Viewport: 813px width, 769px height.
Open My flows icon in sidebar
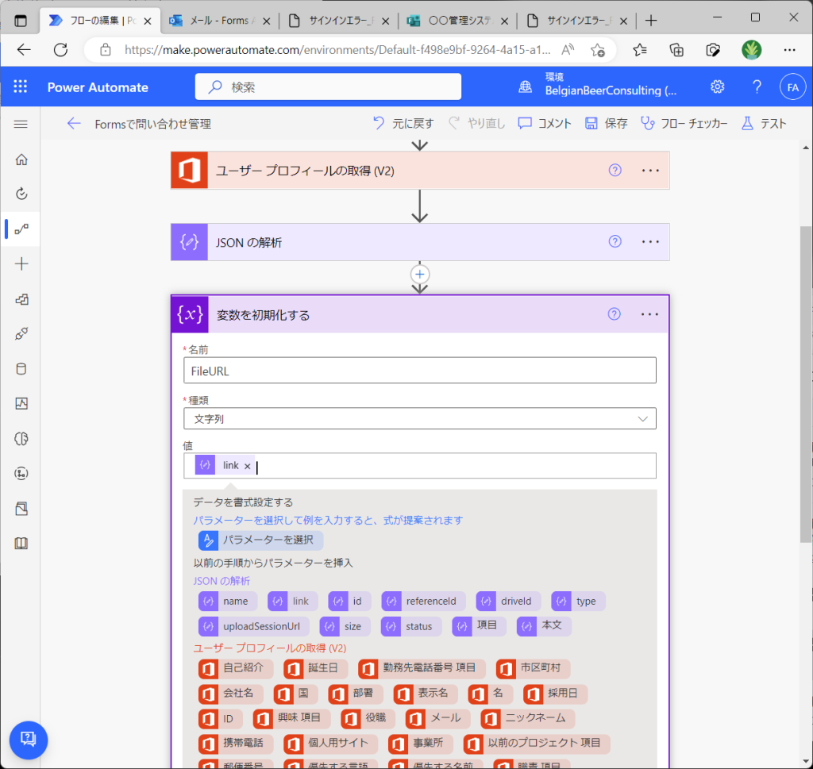click(21, 229)
